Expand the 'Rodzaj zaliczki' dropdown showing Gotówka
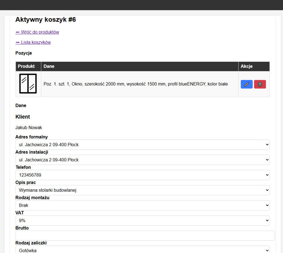283x253 pixels. click(x=142, y=250)
